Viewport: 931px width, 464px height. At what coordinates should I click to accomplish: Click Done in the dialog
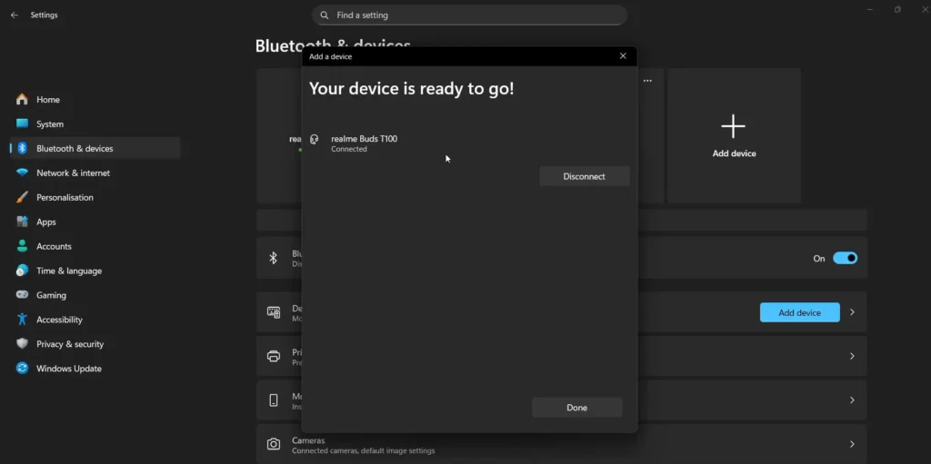tap(577, 408)
